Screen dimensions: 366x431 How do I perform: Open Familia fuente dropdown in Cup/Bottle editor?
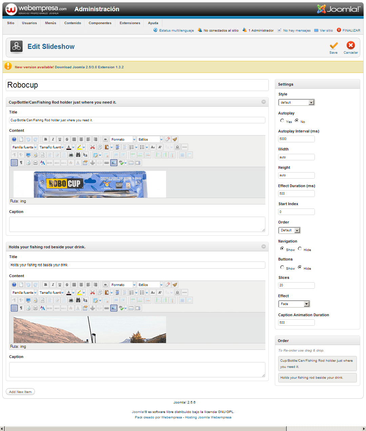[x=24, y=147]
